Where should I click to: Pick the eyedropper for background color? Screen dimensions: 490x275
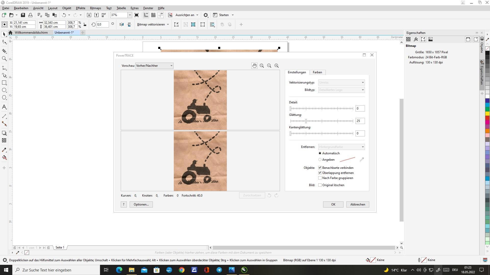[362, 160]
